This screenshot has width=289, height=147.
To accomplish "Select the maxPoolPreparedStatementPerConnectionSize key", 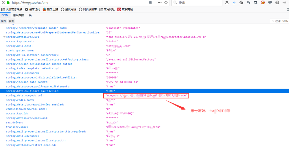I will click(x=53, y=32).
